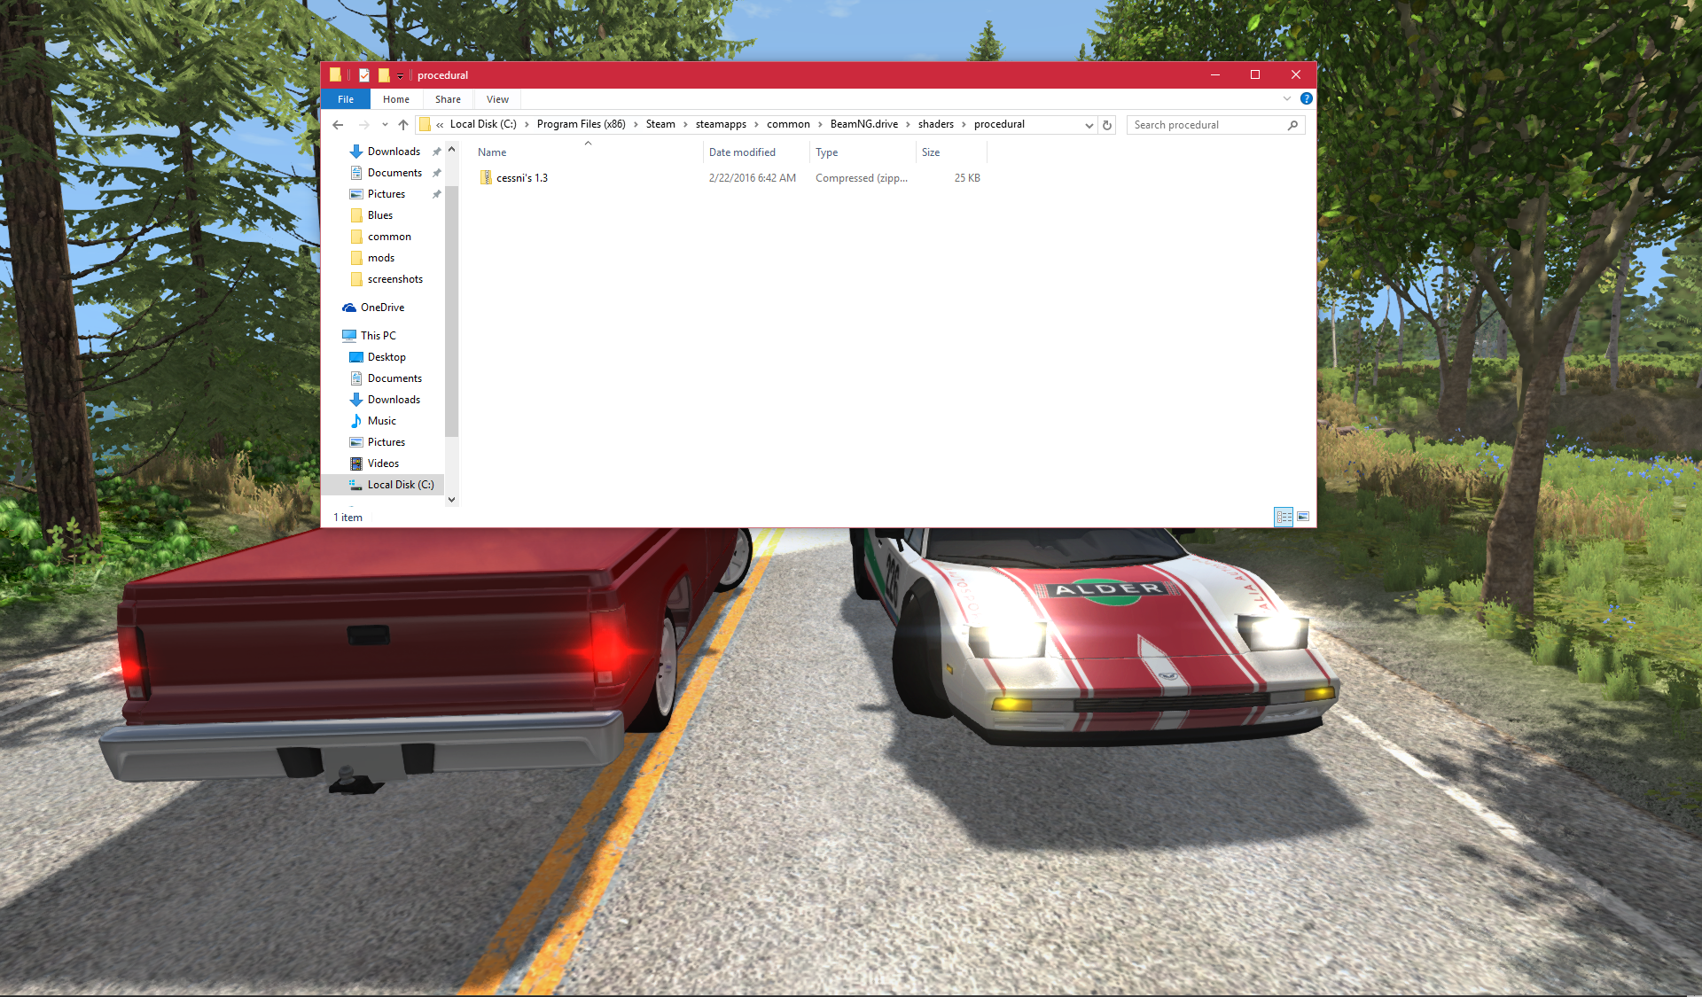The height and width of the screenshot is (997, 1702).
Task: Open Customize Quick Access Toolbar dropdown
Action: point(401,76)
